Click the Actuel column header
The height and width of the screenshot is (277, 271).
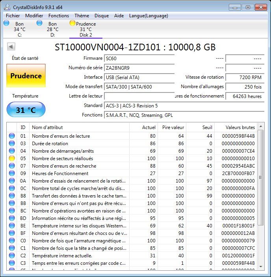pos(143,127)
